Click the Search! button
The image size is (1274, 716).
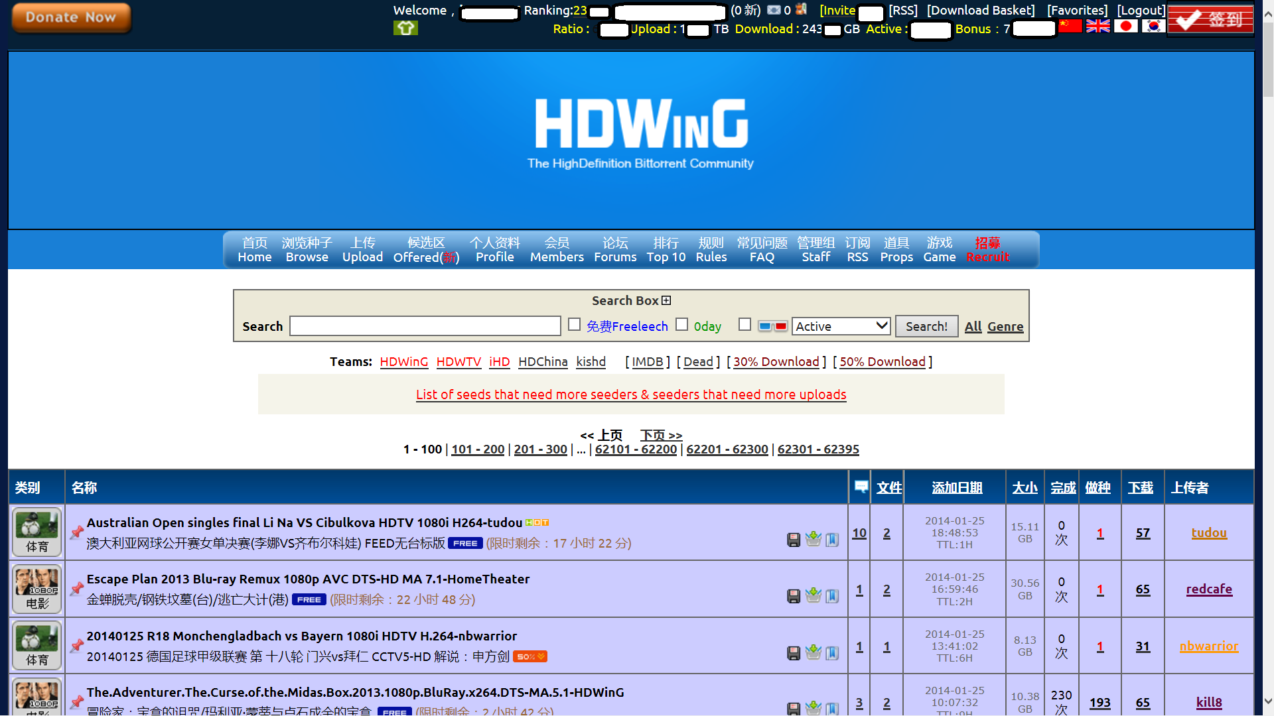point(926,326)
